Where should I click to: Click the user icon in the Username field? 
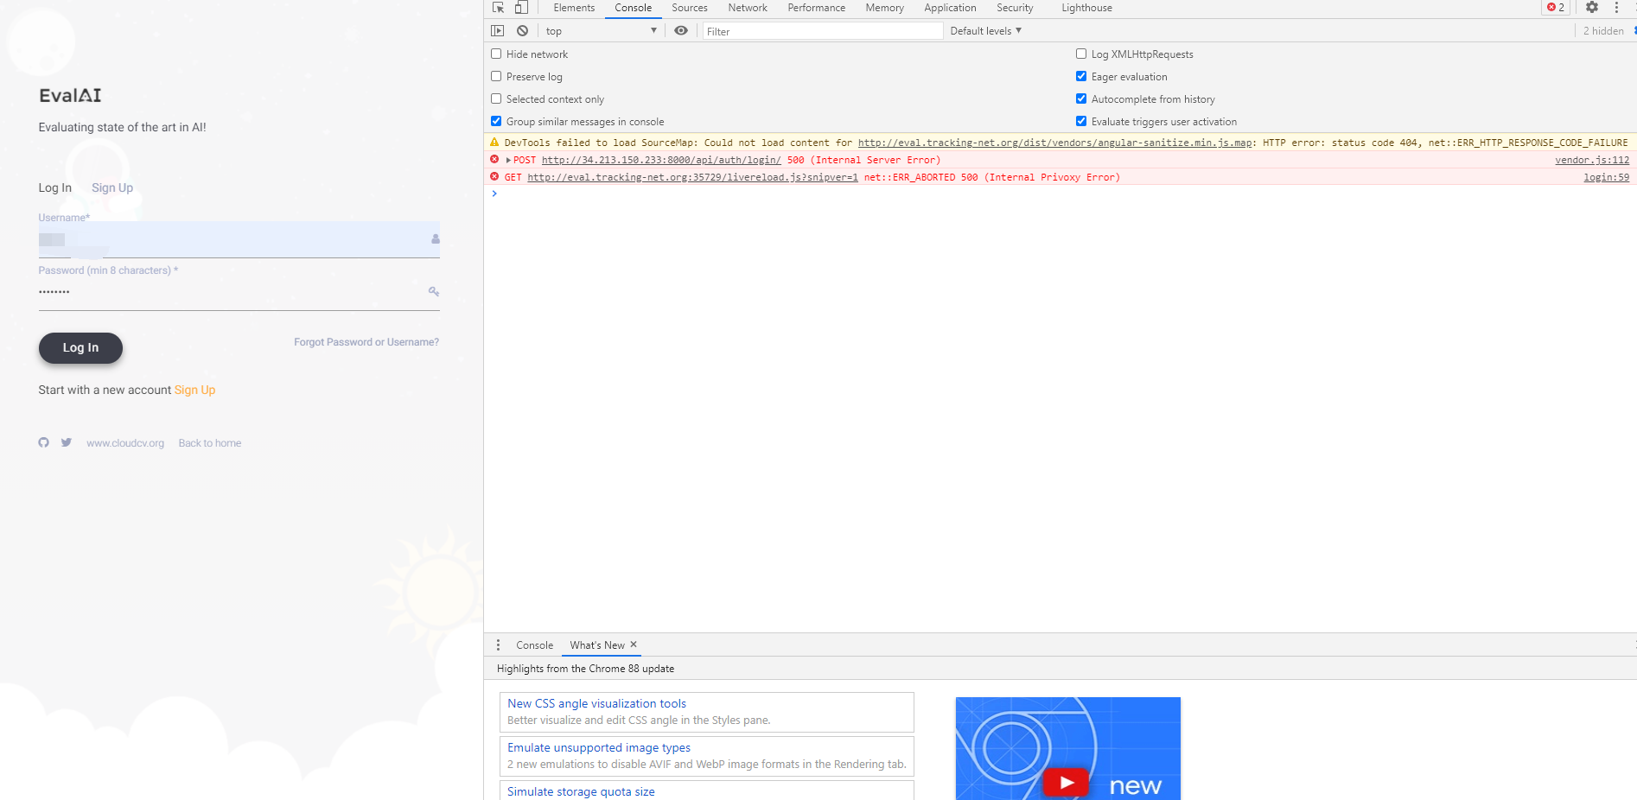pyautogui.click(x=435, y=239)
